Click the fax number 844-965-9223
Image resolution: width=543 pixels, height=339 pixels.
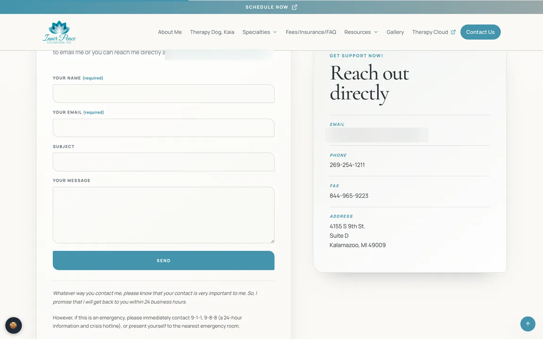[349, 196]
